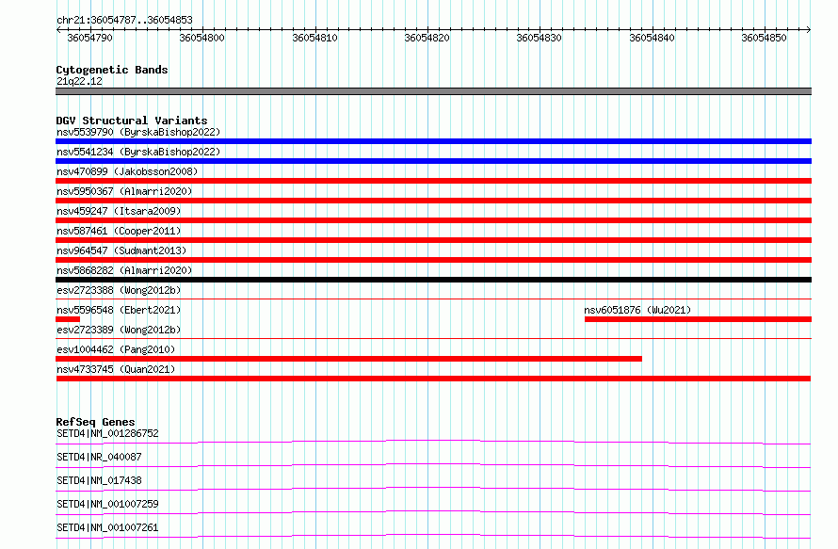Click ruler position 36054810

pos(314,38)
